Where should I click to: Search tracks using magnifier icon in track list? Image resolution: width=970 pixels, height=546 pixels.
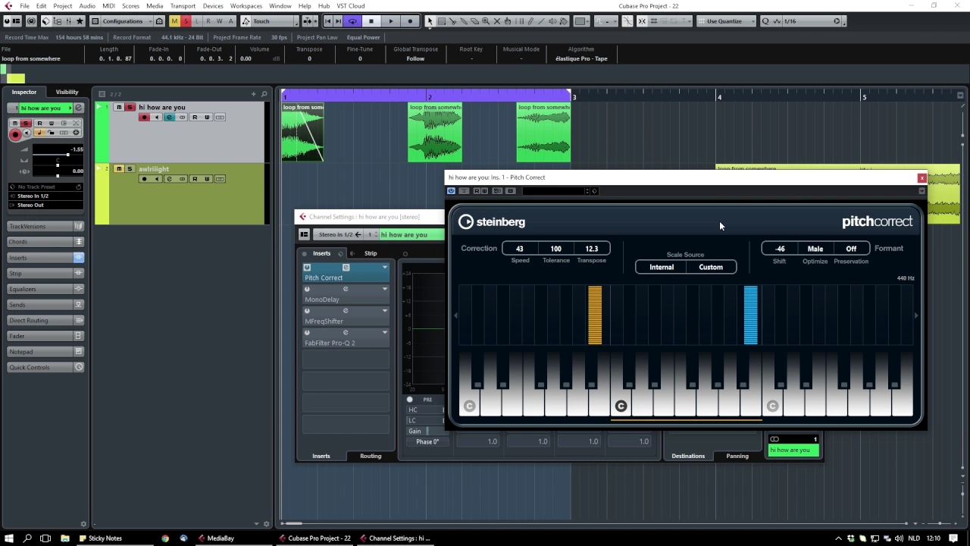point(264,94)
